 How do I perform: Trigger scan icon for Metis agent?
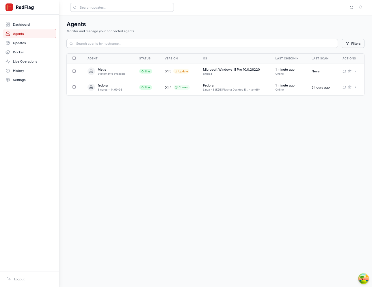[344, 72]
